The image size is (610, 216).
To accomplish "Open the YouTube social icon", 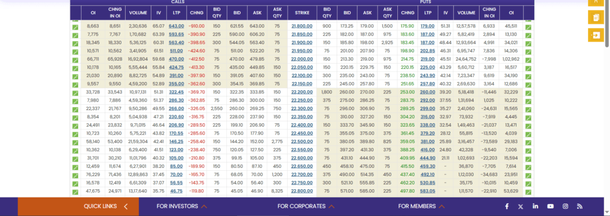I will pyautogui.click(x=550, y=206).
